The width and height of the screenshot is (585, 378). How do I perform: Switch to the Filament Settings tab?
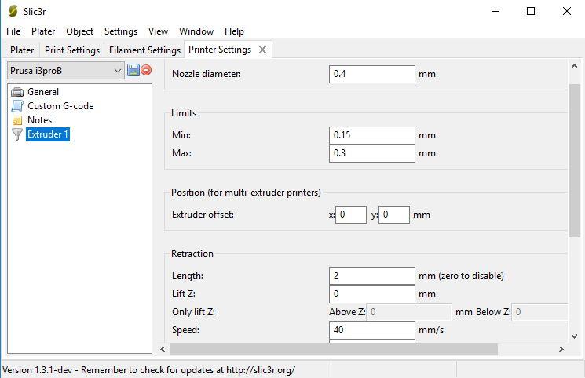(144, 50)
